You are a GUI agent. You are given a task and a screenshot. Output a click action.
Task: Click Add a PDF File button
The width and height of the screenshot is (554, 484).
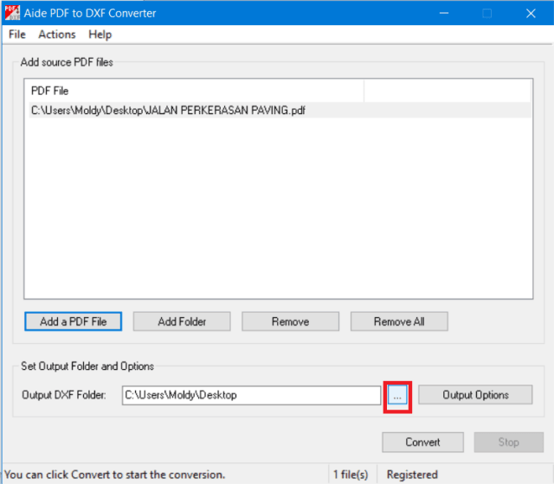click(x=73, y=322)
